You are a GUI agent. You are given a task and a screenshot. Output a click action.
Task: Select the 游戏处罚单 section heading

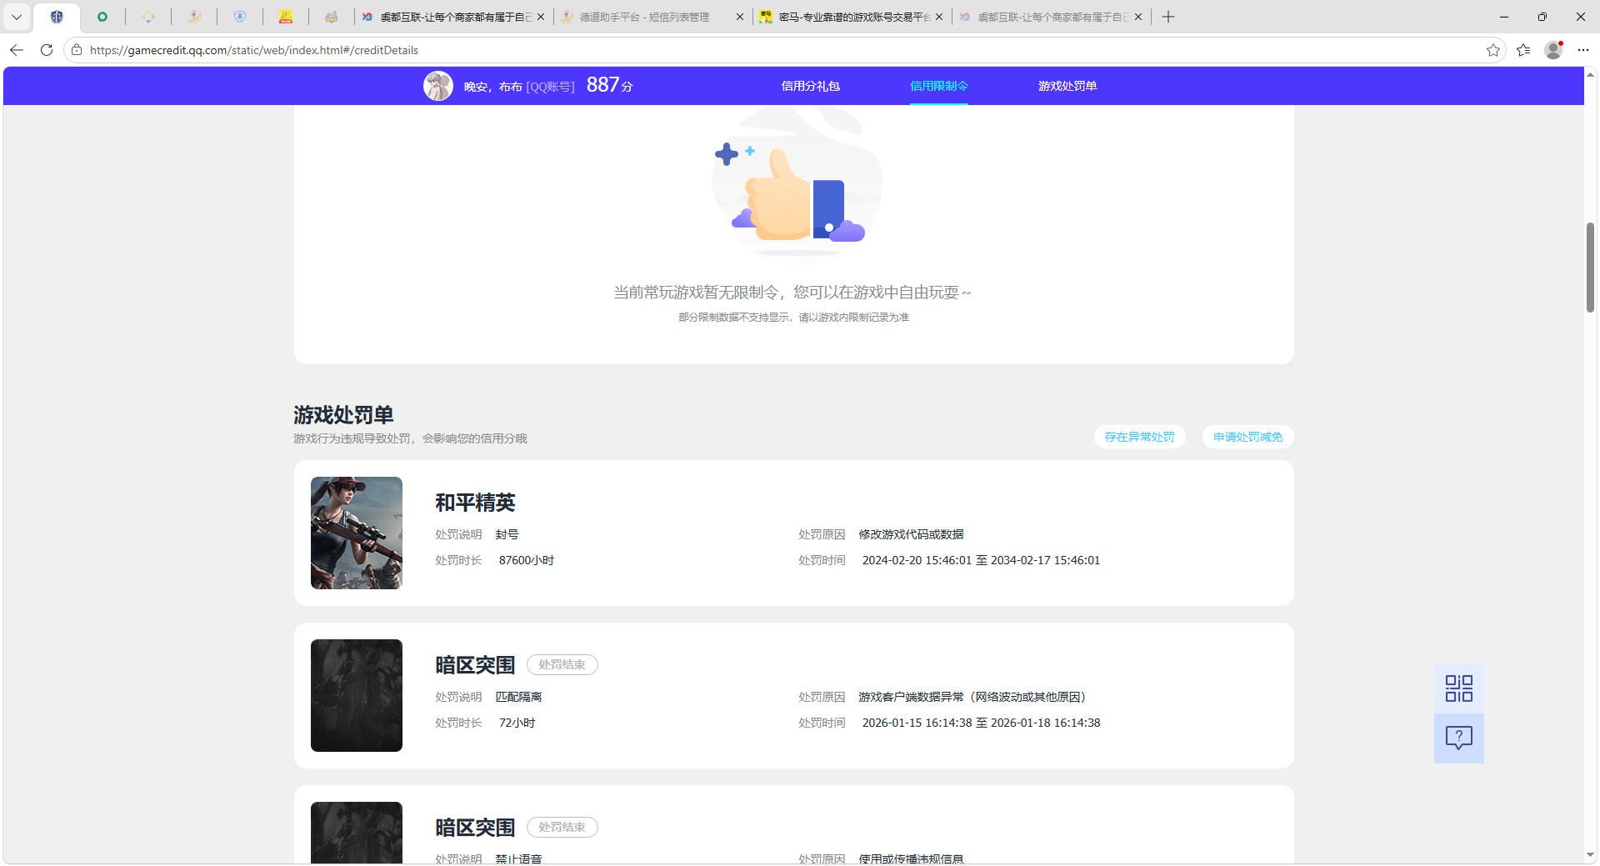(343, 414)
